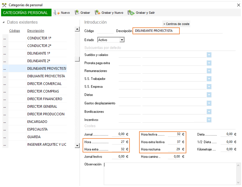
Task: Open the CATEGORÍAS PERSONAL tab
Action: pyautogui.click(x=26, y=13)
